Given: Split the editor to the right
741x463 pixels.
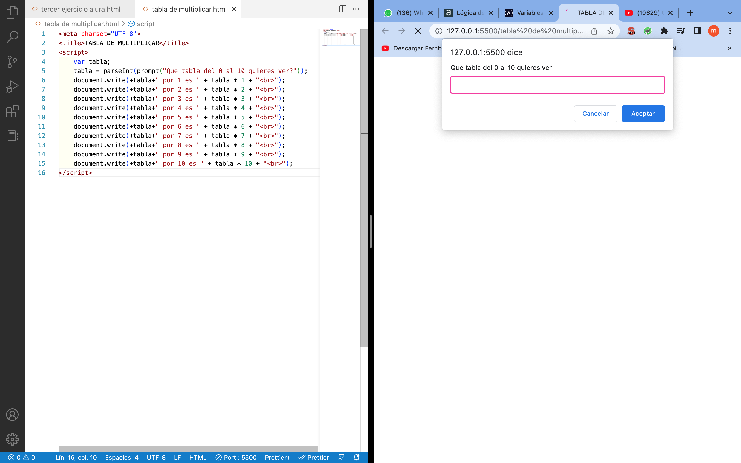Looking at the screenshot, I should [x=343, y=9].
